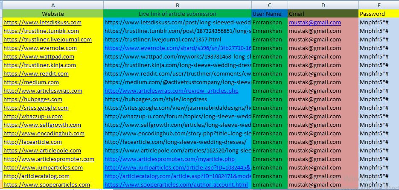Open the http://whazzup-u.com website link
399x190 pixels.
tap(33, 117)
